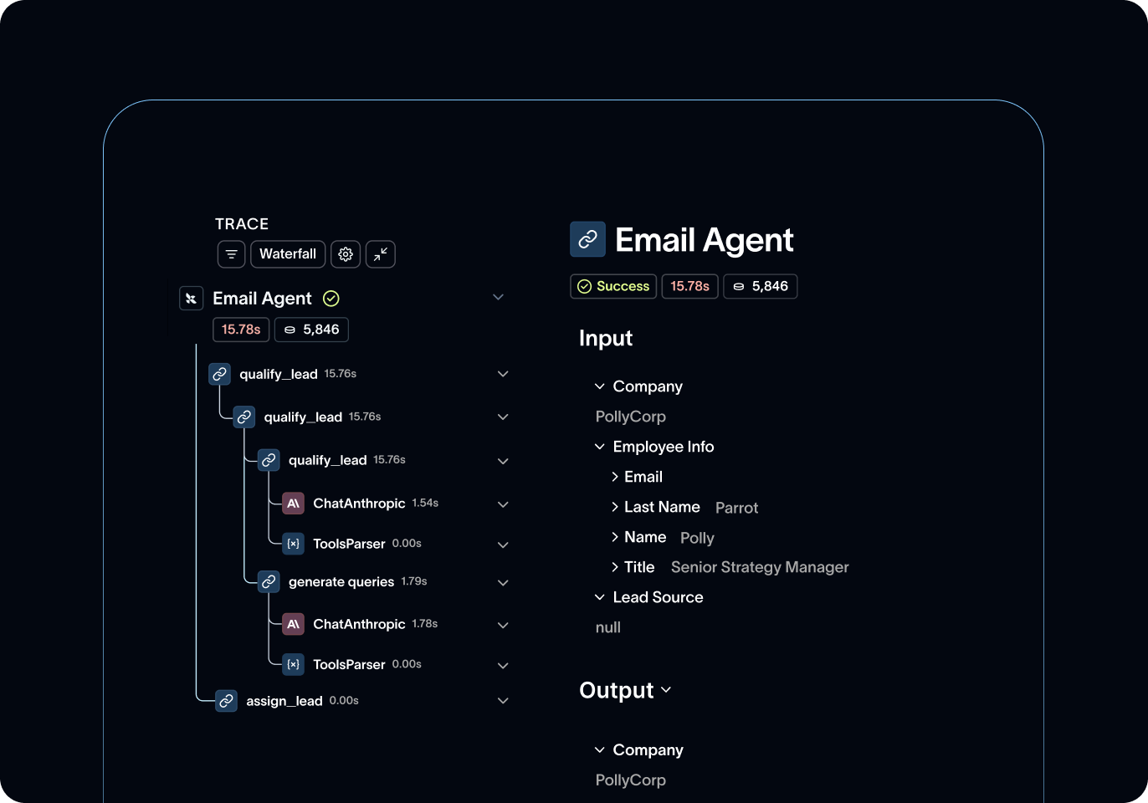
Task: Select the Waterfall view button
Action: coord(288,254)
